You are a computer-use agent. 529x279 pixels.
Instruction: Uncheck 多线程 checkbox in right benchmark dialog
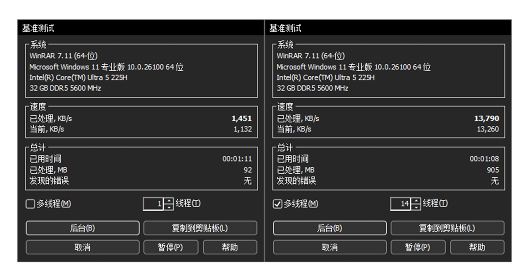click(278, 204)
